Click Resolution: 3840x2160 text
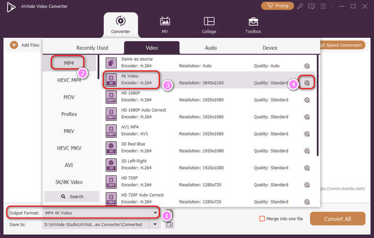374x238 pixels. [201, 83]
